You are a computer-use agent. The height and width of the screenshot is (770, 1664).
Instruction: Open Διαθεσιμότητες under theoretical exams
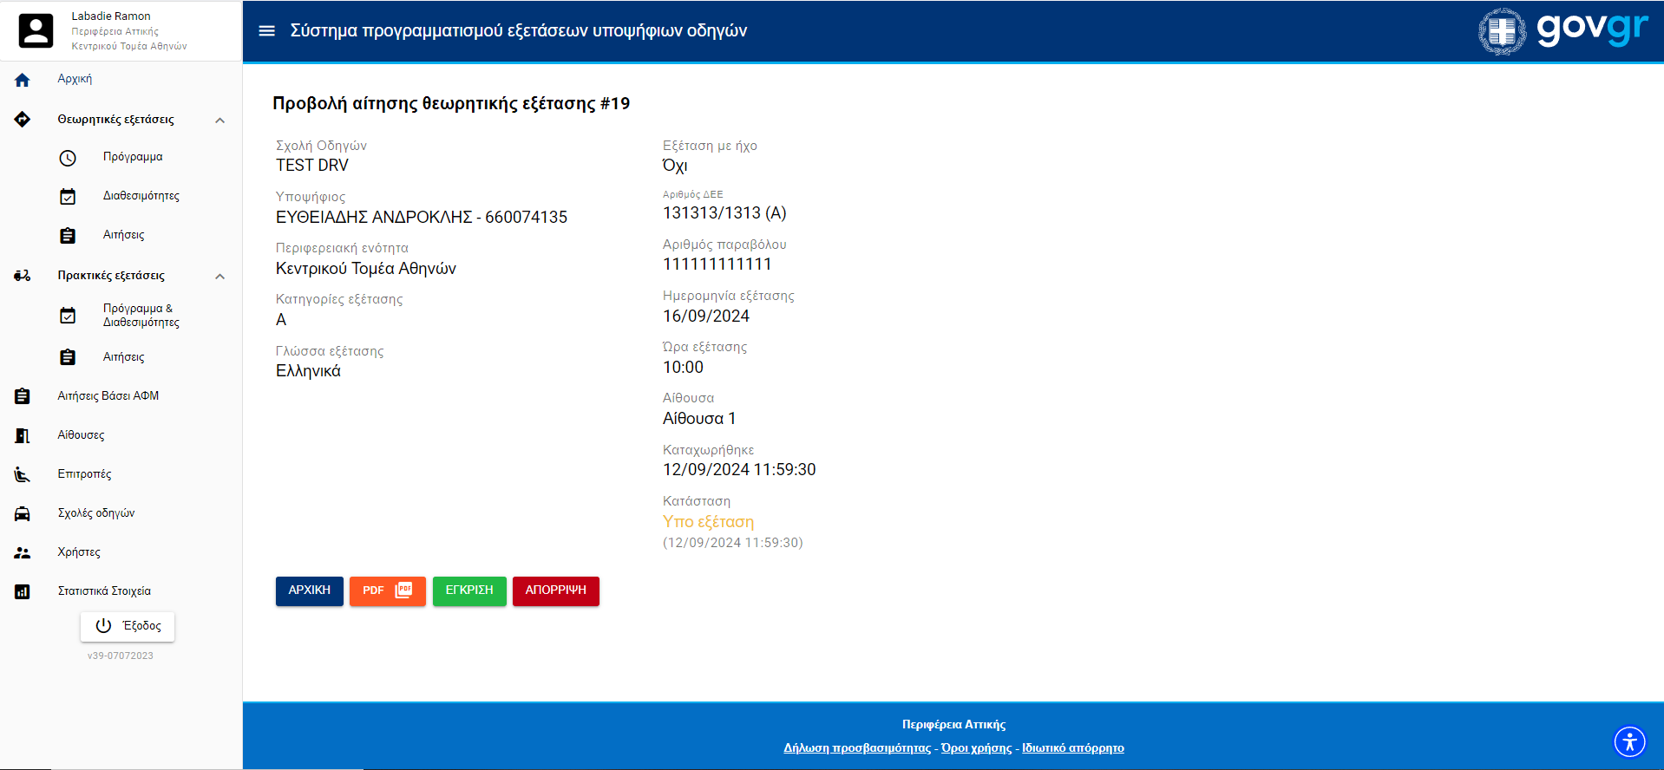coord(141,196)
